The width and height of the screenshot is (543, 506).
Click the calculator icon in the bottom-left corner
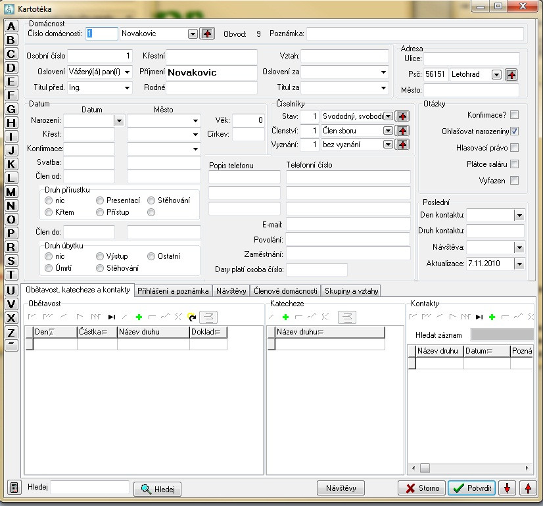point(12,488)
